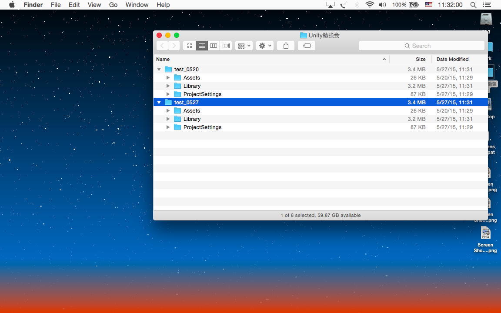The width and height of the screenshot is (501, 313).
Task: Switch to Cover Flow view
Action: pyautogui.click(x=226, y=46)
